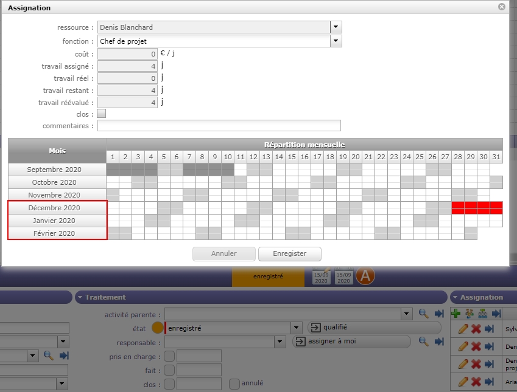Click the travail assigné field
Viewport: 517px width, 392px height.
pos(127,66)
